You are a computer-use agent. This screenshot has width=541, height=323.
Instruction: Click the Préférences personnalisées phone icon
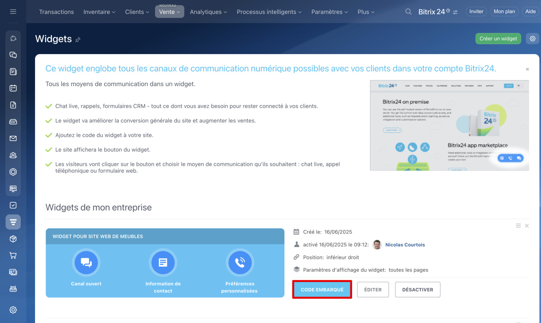[x=240, y=263]
